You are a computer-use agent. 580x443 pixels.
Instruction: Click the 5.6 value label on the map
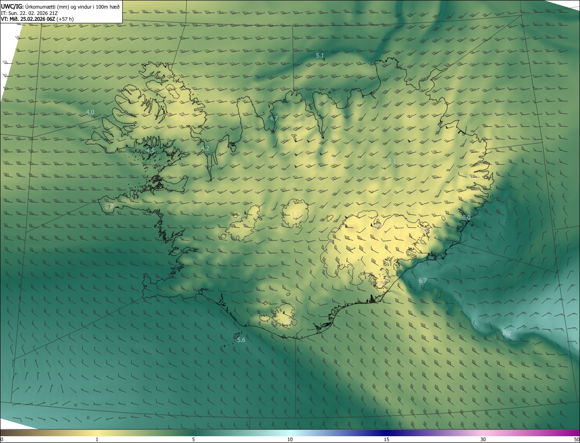(241, 340)
